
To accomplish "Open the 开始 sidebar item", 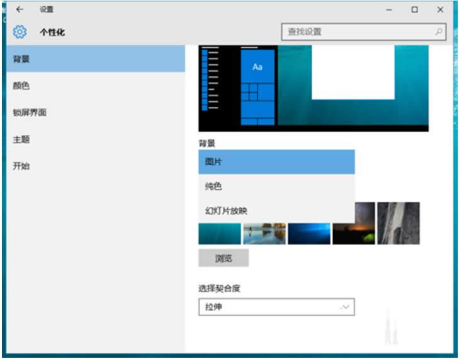I will click(96, 166).
